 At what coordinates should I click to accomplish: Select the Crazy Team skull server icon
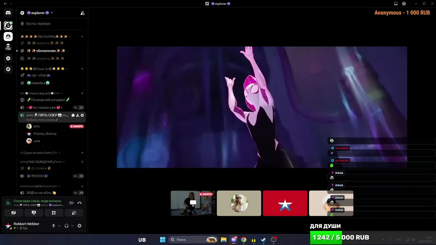8,47
